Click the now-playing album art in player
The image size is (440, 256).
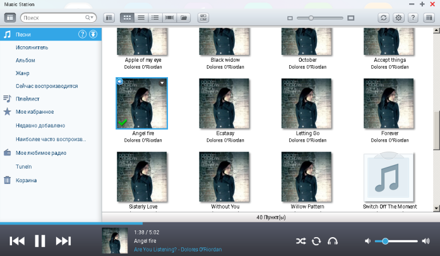coord(115,241)
